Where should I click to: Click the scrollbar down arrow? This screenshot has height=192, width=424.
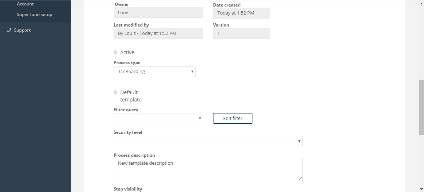[x=421, y=189]
